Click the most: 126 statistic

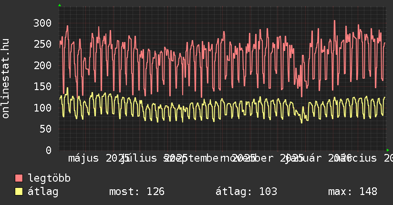pyautogui.click(x=136, y=192)
